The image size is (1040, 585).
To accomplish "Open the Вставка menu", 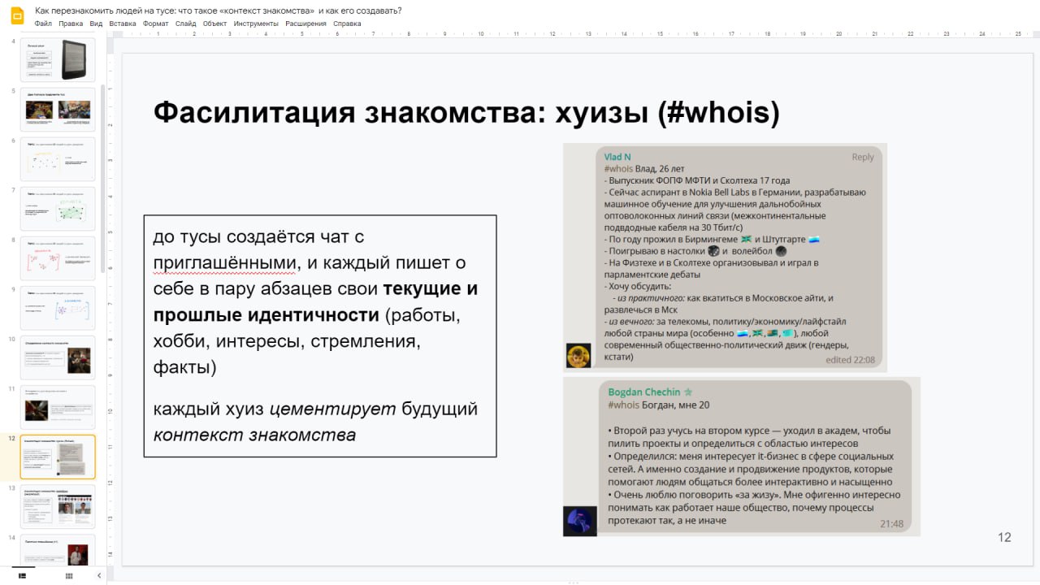I will click(123, 24).
